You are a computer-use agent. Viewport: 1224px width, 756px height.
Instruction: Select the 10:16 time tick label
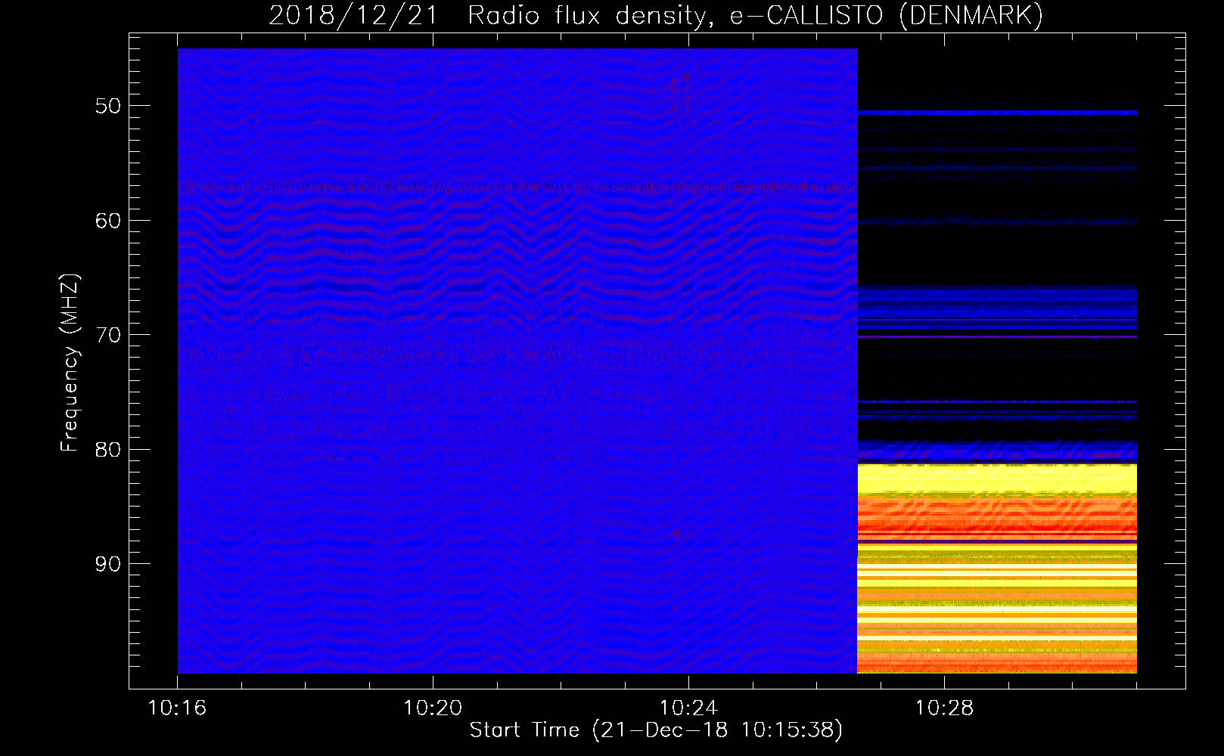click(178, 708)
